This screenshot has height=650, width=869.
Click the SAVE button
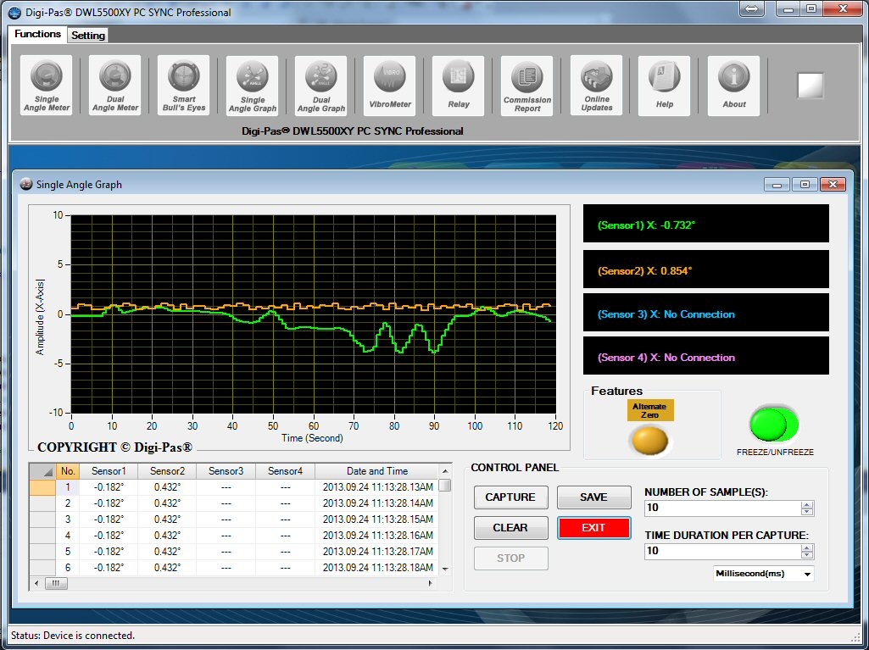click(x=593, y=497)
